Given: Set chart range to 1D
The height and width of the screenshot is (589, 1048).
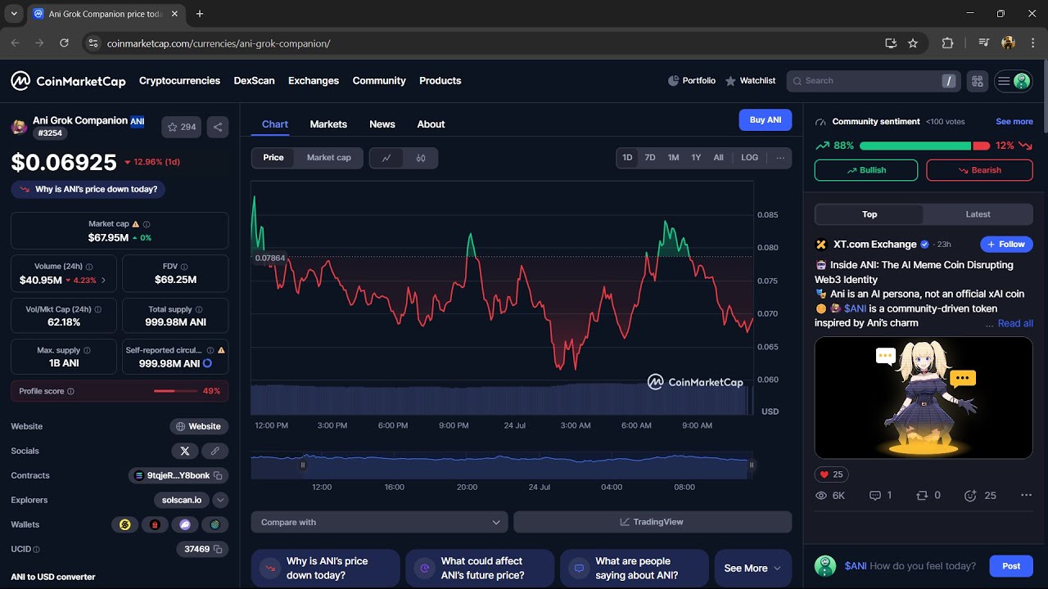Looking at the screenshot, I should (x=627, y=158).
